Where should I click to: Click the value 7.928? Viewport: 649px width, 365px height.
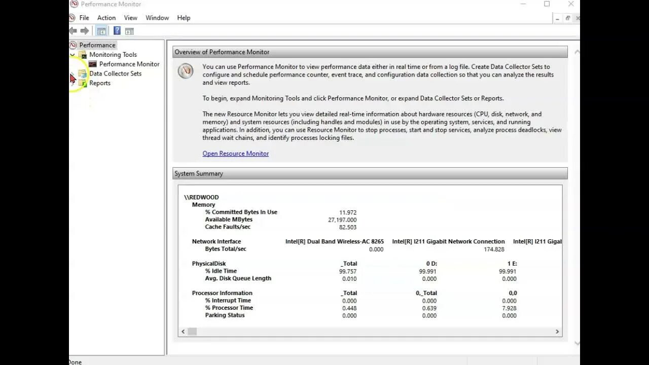(509, 308)
